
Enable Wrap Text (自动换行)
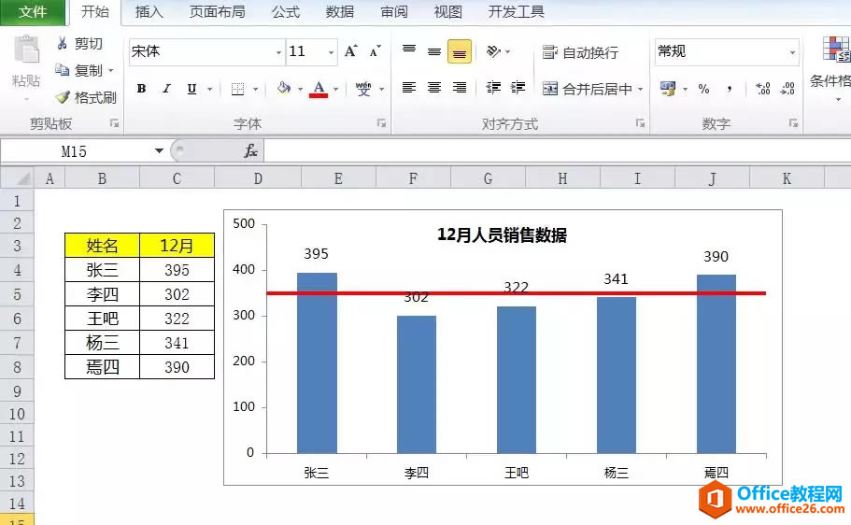580,52
